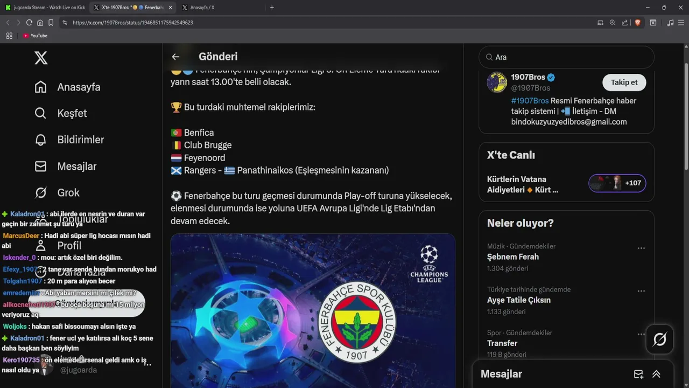Click Tolgahn1907 username in chat overlay

point(23,281)
